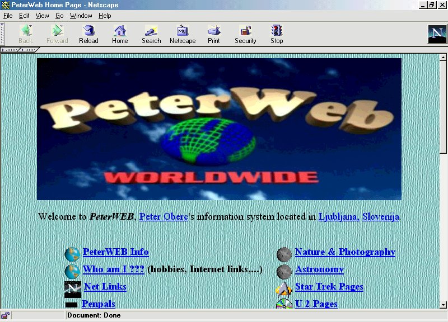The width and height of the screenshot is (448, 322).
Task: Click the starship icon beside Star Trek Pages
Action: coord(284,288)
